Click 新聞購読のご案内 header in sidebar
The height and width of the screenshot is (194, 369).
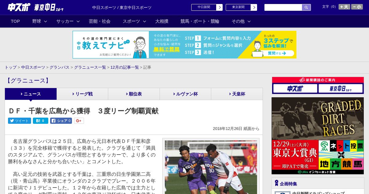pos(318,80)
